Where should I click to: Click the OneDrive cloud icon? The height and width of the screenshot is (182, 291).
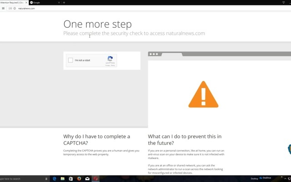tap(261, 178)
